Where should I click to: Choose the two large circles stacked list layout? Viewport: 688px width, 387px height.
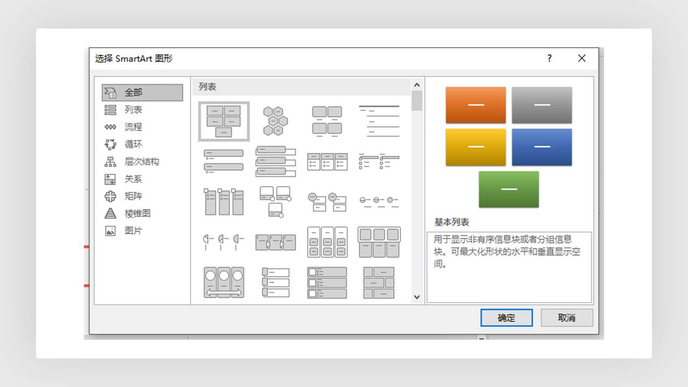[x=327, y=202]
